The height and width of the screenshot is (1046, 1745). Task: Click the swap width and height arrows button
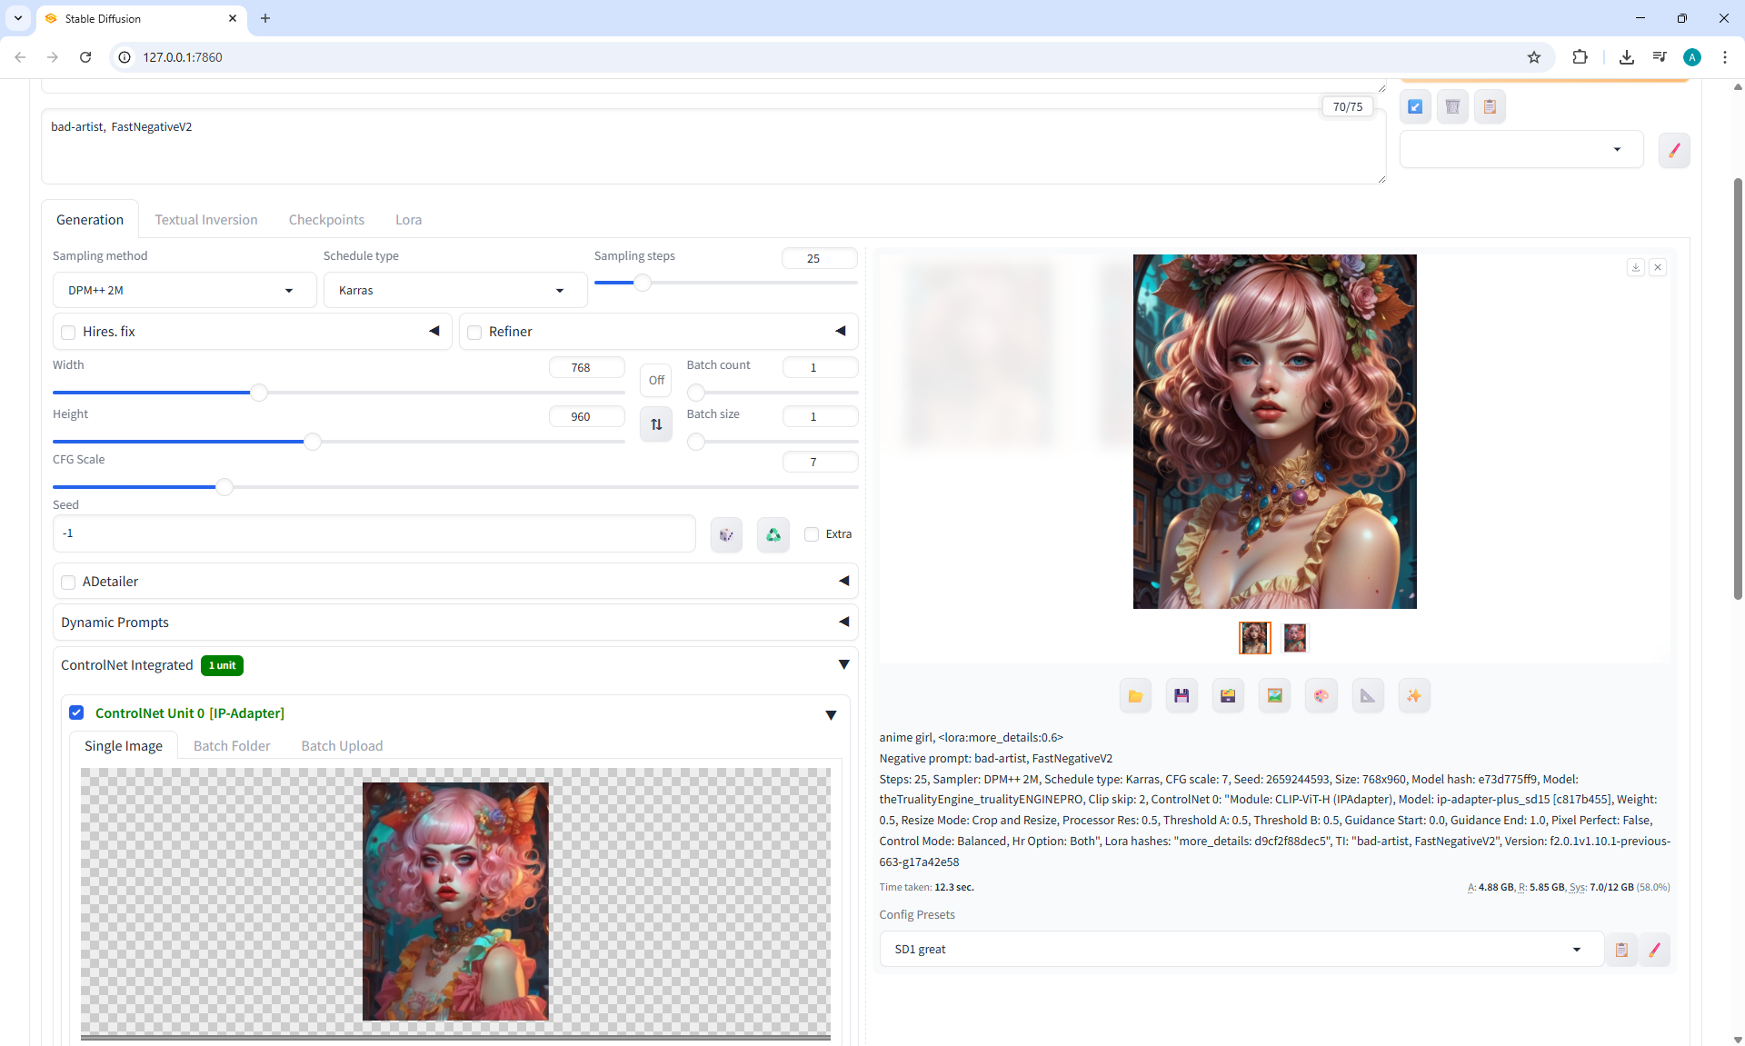click(656, 424)
